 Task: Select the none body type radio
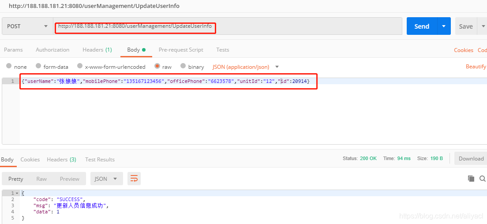pyautogui.click(x=9, y=66)
